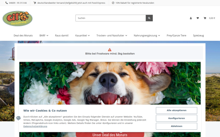Click the cit Tiernahrung logo
This screenshot has width=220, height=137.
point(18,19)
